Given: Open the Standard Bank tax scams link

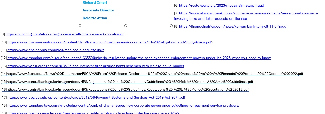Looking at the screenshot, I should coord(249,13).
